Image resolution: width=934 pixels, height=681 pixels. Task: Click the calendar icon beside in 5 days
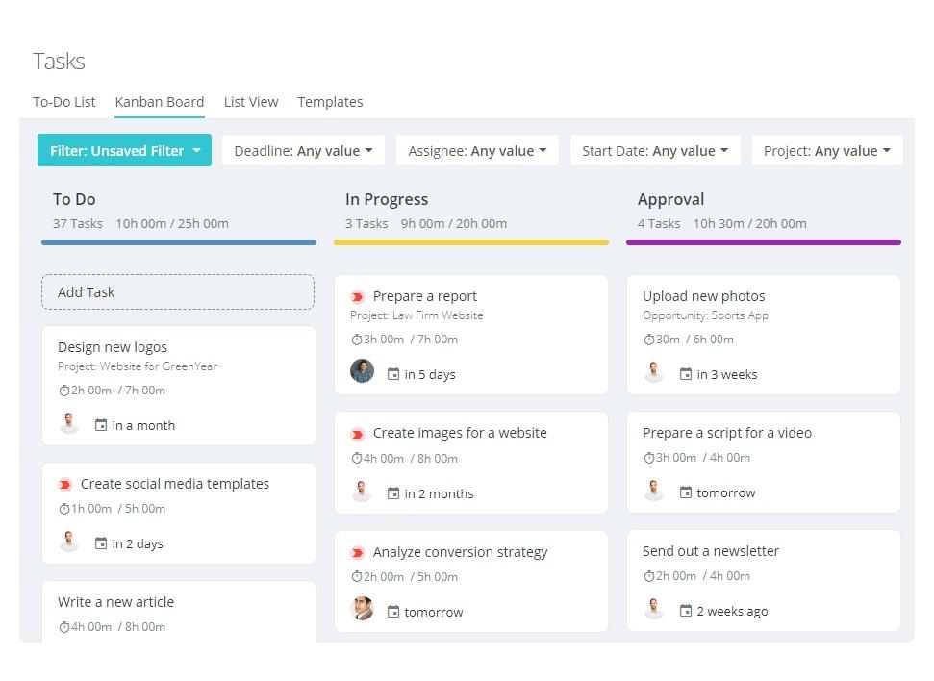[393, 374]
